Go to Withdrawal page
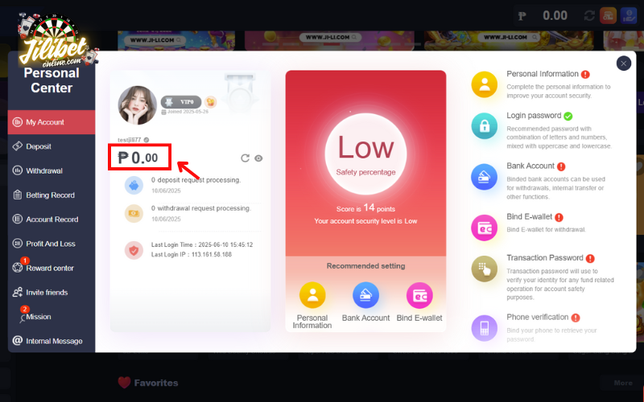This screenshot has height=402, width=644. point(52,170)
